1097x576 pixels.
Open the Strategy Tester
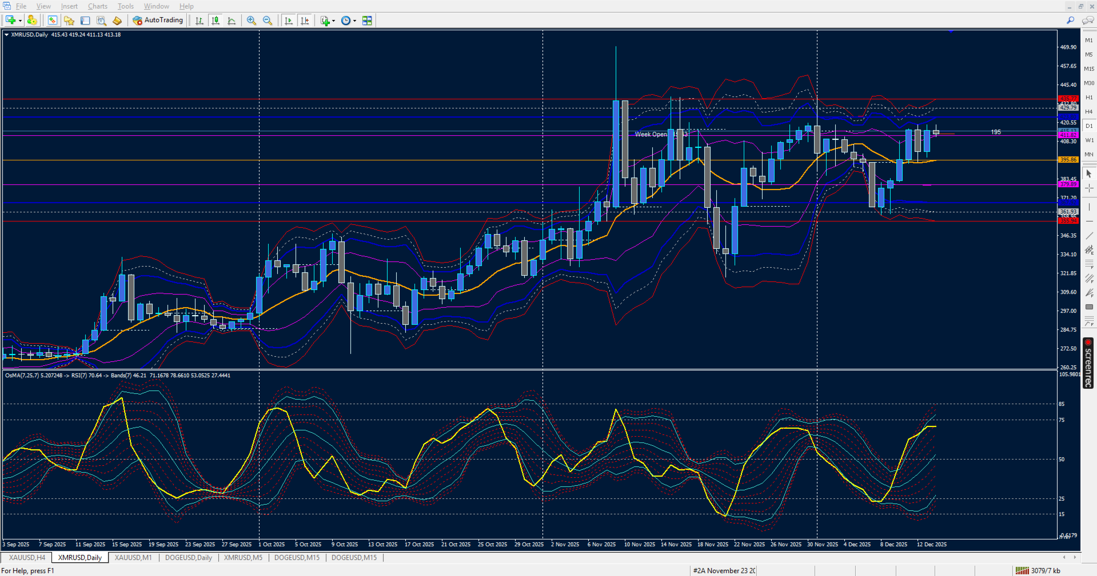coord(101,21)
